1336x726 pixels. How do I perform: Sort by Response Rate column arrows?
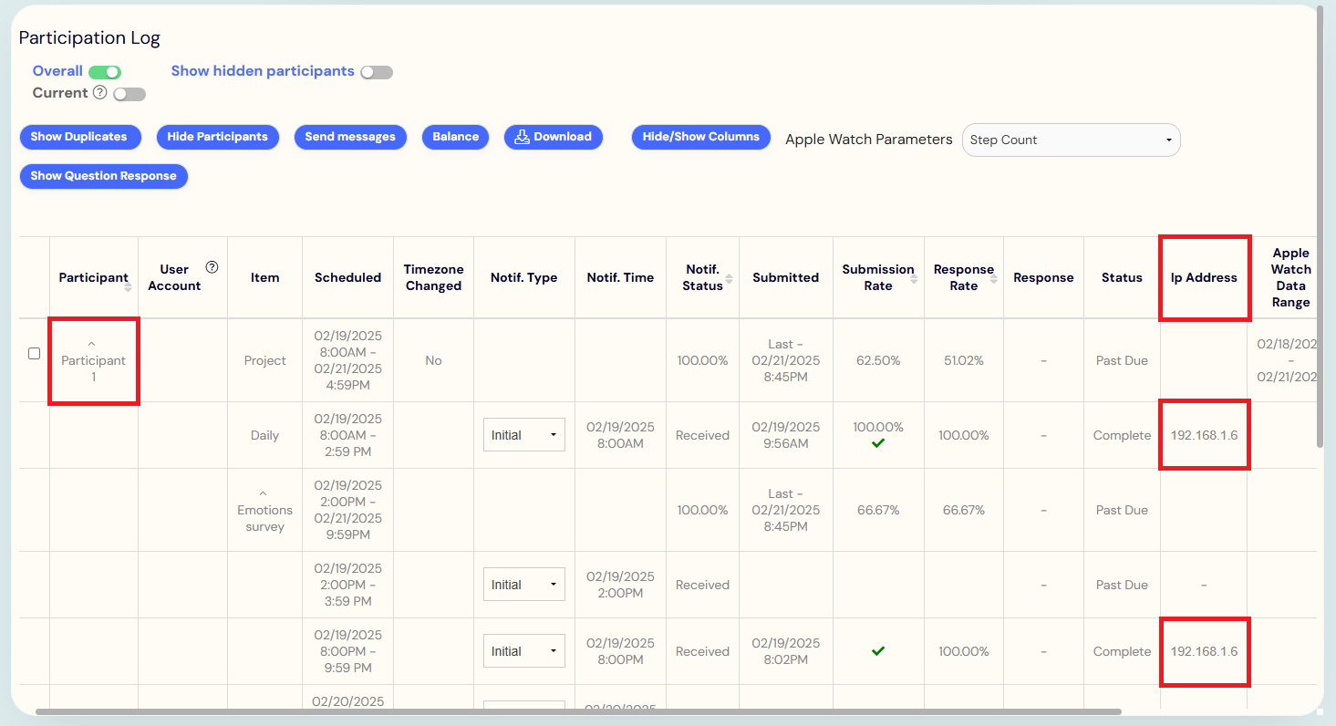tap(994, 278)
